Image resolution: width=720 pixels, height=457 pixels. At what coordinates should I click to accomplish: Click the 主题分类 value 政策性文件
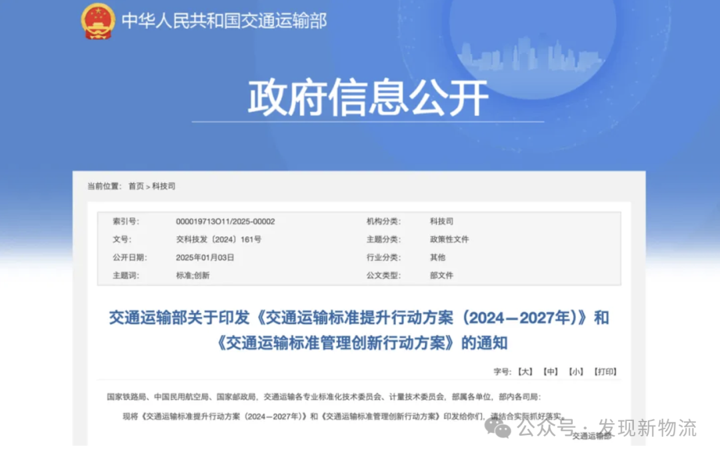coord(449,240)
